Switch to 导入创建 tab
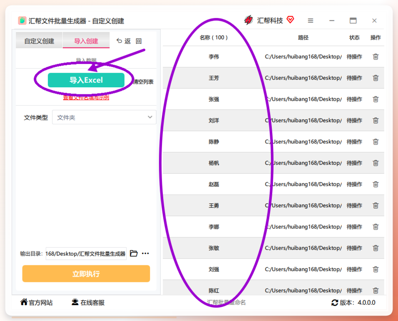Image resolution: width=398 pixels, height=321 pixels. coord(86,41)
